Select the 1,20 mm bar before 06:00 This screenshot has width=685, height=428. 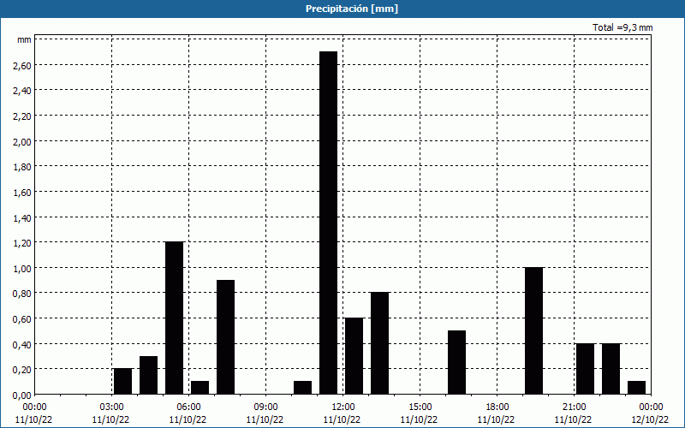[x=175, y=318]
